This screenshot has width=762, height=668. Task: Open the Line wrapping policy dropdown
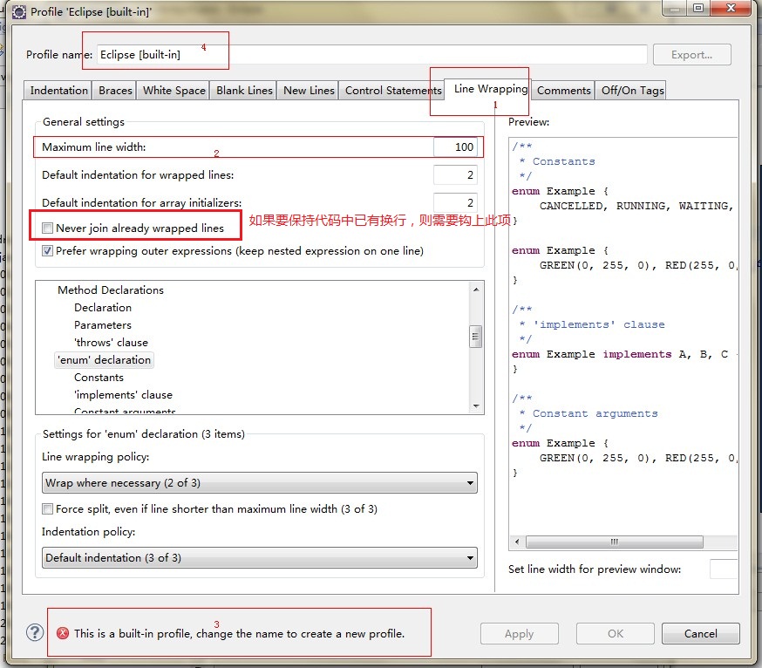click(260, 483)
